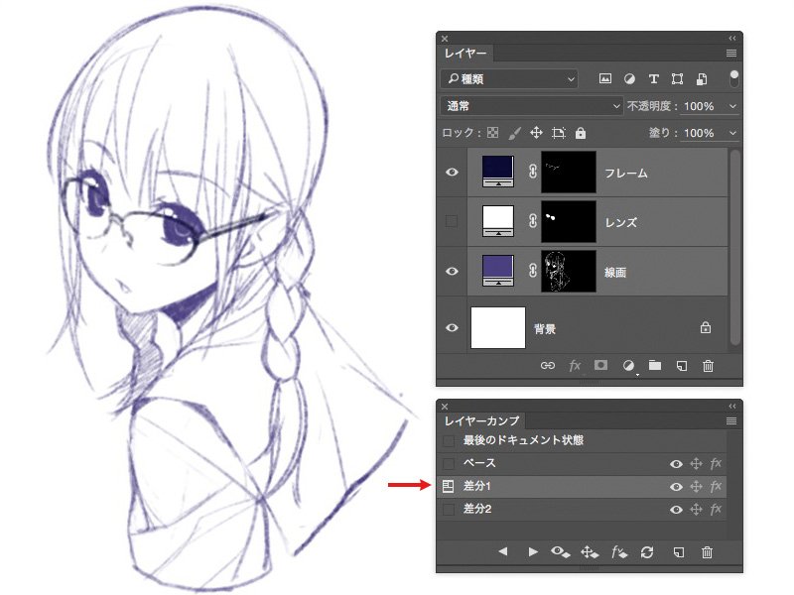
Task: Lock all padlock icon in Layers panel
Action: (x=581, y=133)
